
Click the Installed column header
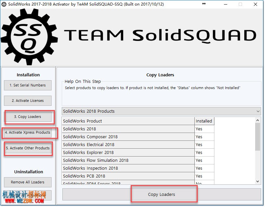click(204, 121)
